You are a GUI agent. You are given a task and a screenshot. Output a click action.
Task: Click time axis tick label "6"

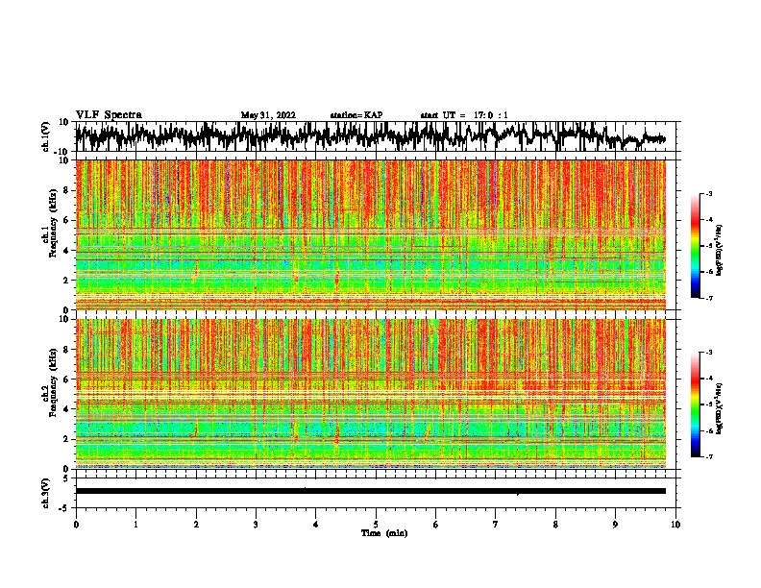click(x=436, y=525)
